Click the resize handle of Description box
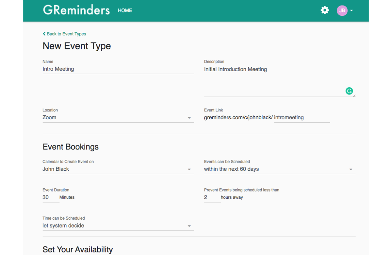Screen dimensions: 392x255 point(354,95)
